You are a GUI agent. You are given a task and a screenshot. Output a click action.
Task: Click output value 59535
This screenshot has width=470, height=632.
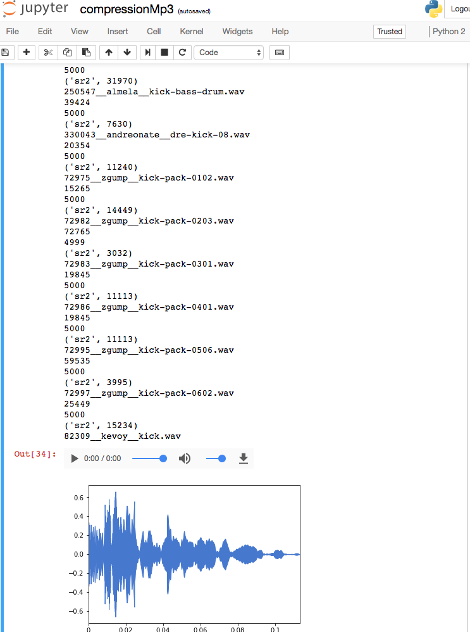point(77,361)
